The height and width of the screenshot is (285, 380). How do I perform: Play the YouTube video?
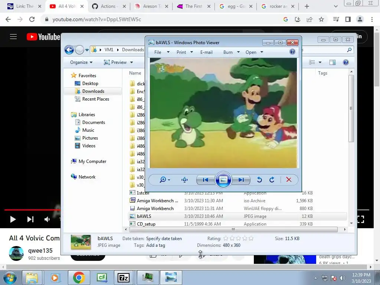tap(13, 219)
